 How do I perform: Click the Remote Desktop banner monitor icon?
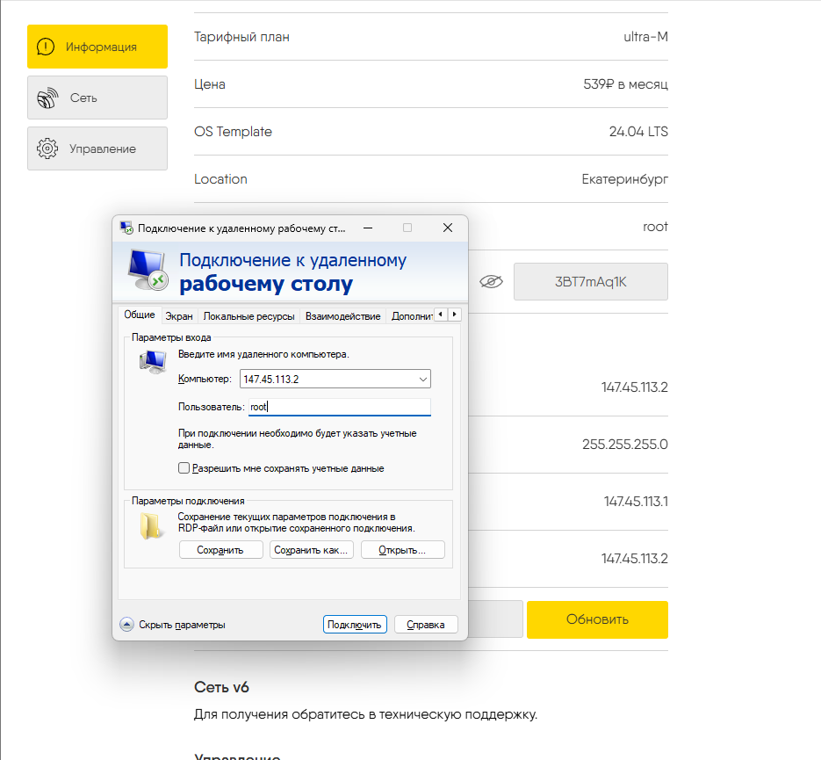point(148,269)
